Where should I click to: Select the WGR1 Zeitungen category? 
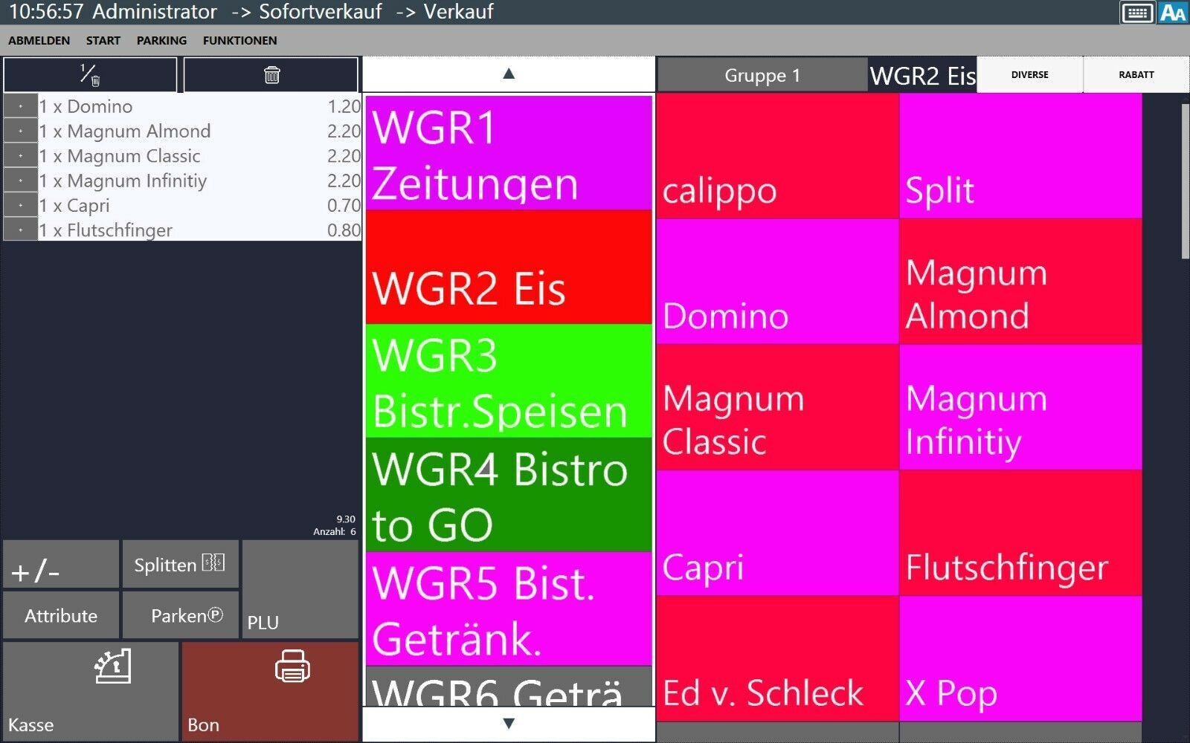click(509, 153)
